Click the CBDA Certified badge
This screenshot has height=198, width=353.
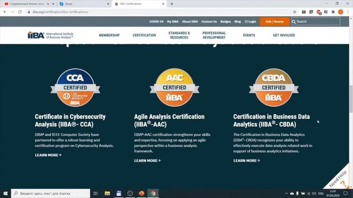point(274,87)
